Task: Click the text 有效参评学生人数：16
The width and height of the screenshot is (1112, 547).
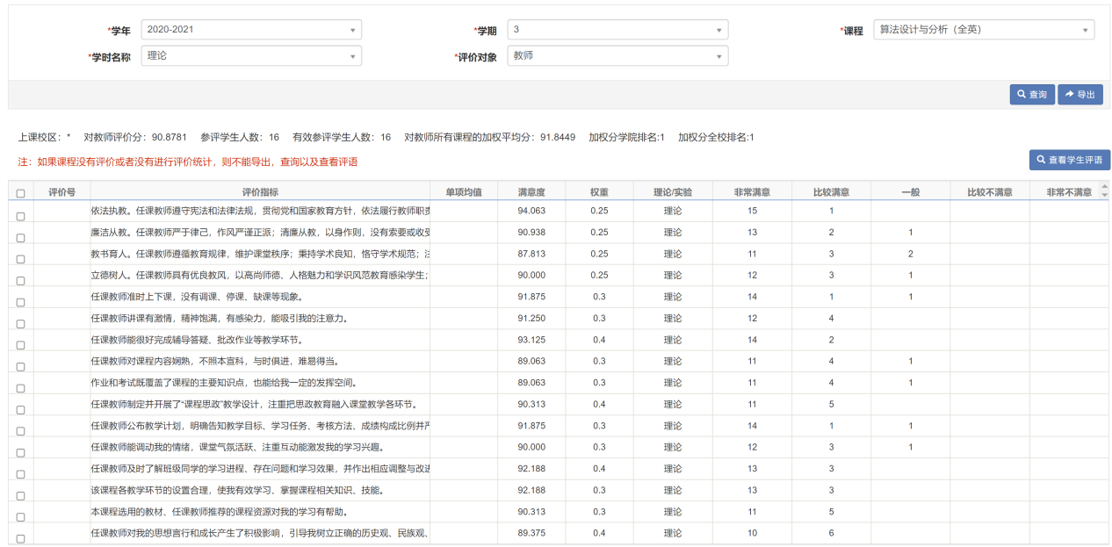Action: pos(342,138)
